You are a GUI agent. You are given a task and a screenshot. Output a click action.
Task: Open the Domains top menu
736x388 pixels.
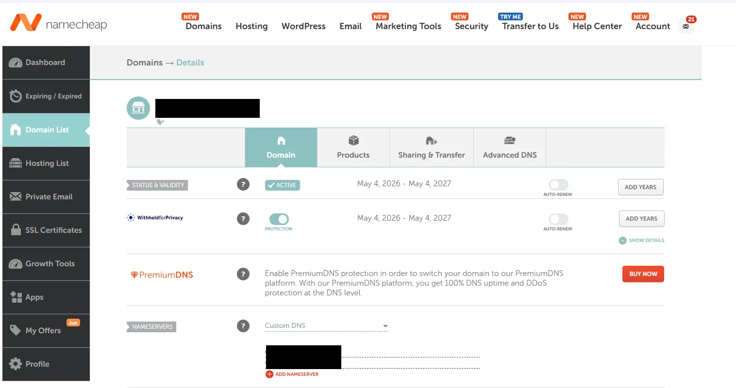click(x=203, y=26)
